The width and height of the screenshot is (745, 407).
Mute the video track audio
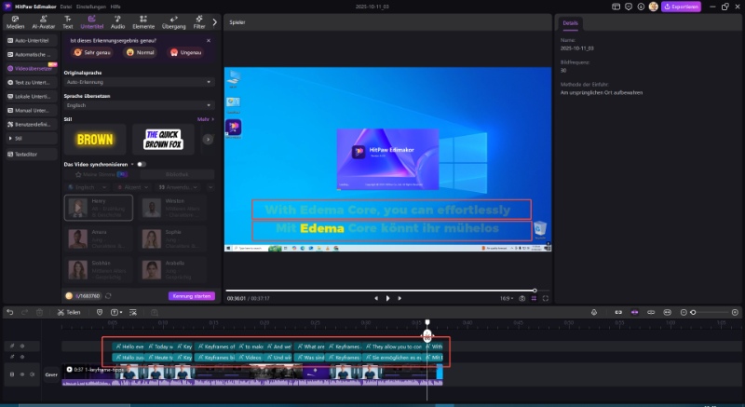click(x=33, y=374)
